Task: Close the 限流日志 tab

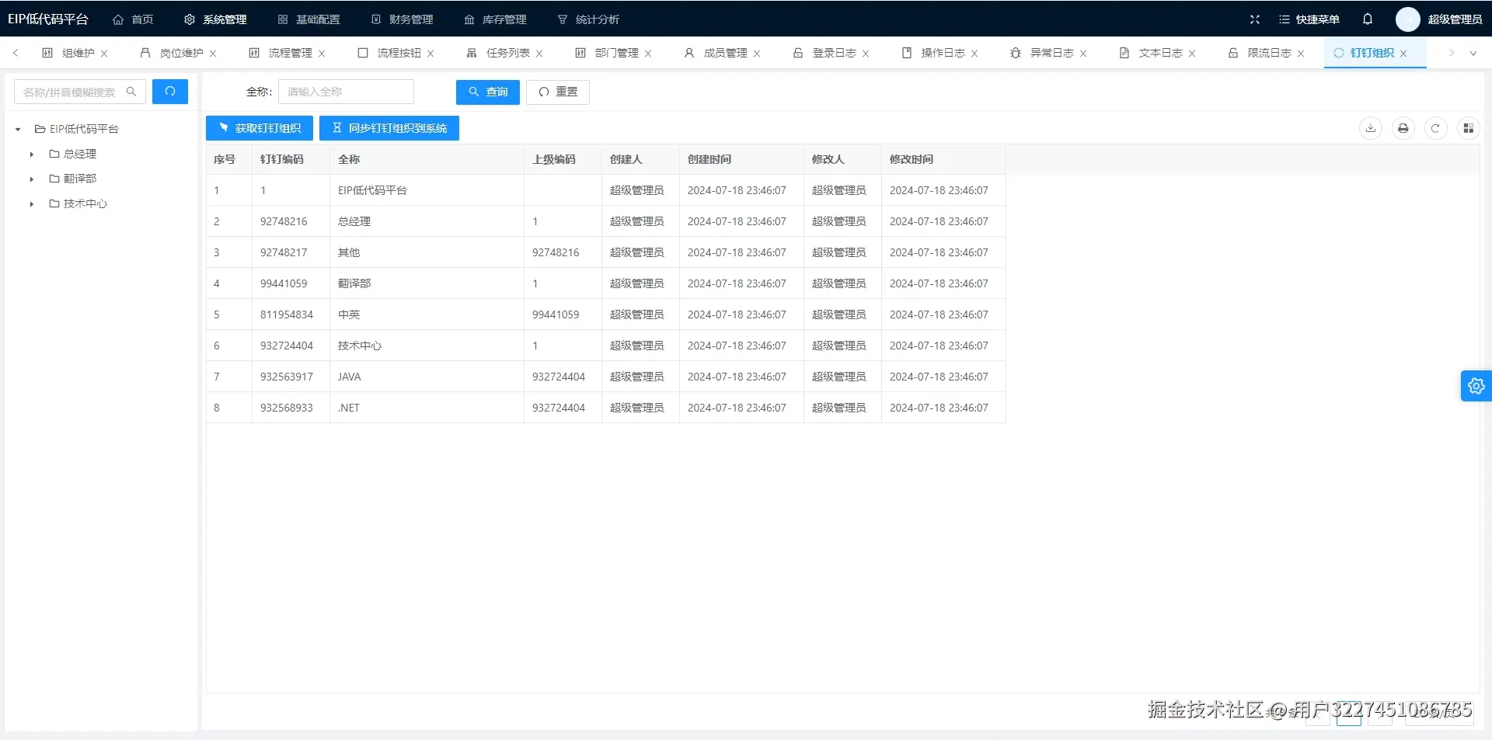Action: pos(1301,54)
